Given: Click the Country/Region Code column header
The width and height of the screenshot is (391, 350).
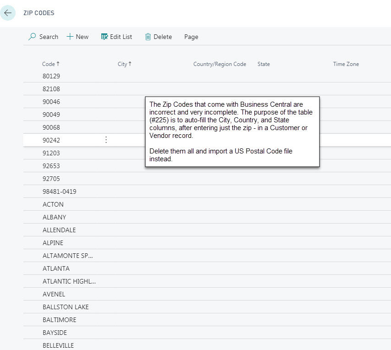Looking at the screenshot, I should [x=220, y=64].
